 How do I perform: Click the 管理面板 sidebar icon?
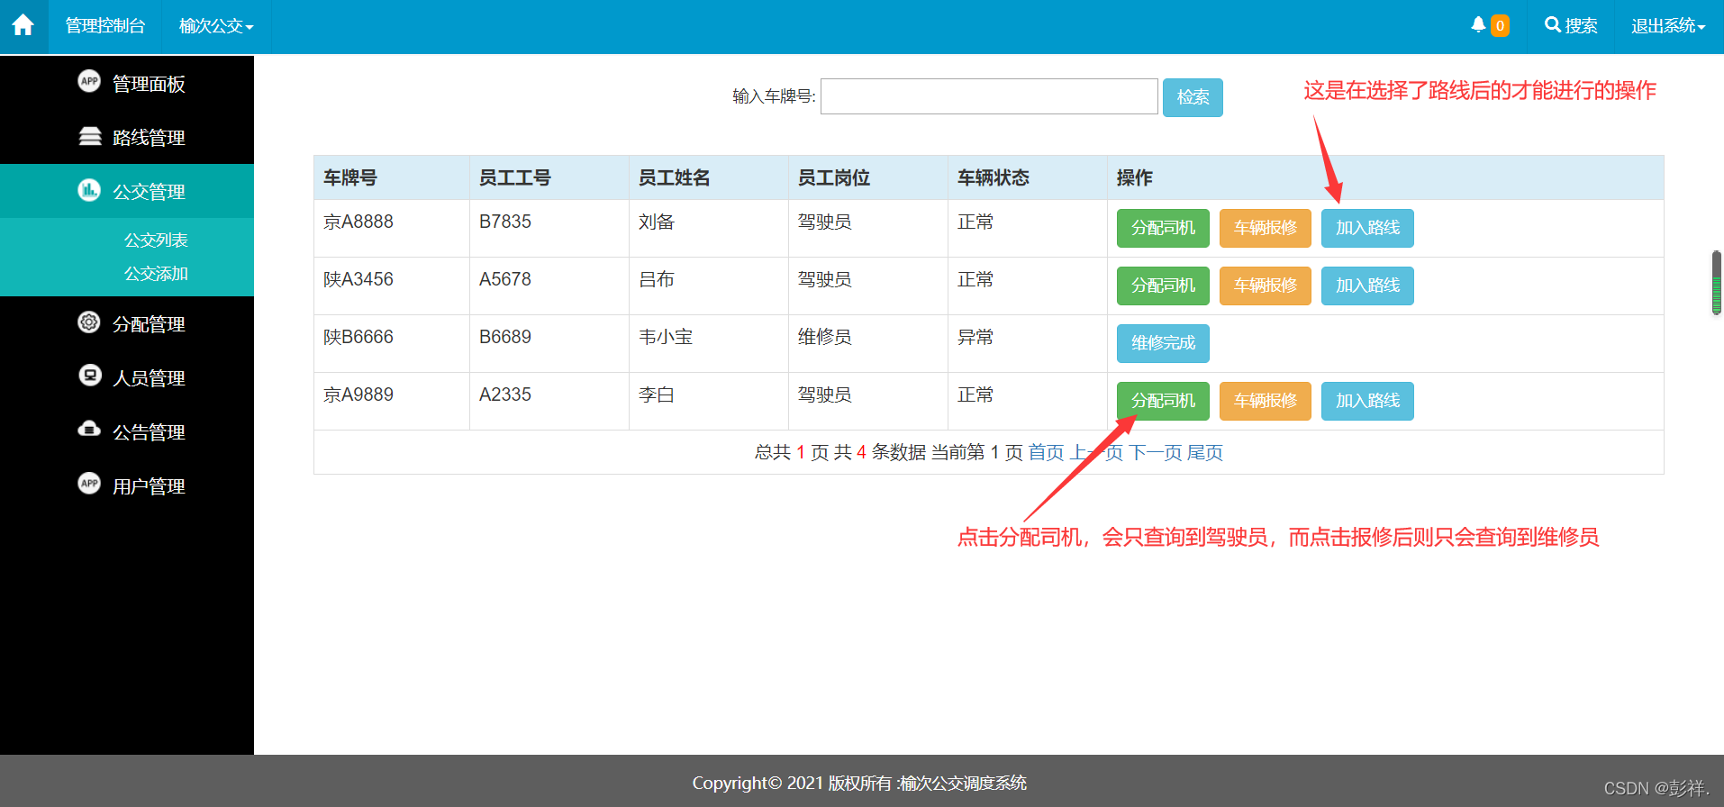89,81
